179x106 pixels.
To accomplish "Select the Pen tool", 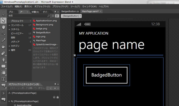I will pos(3,60).
